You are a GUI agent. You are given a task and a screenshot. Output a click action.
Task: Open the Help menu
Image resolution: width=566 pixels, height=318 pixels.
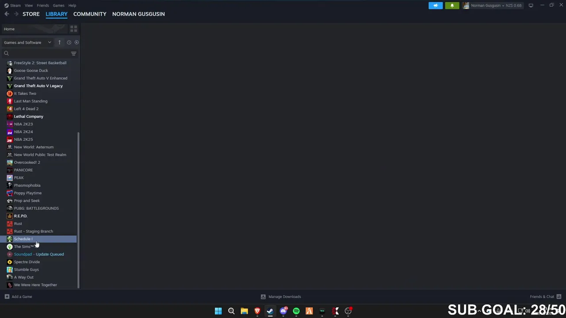[72, 5]
